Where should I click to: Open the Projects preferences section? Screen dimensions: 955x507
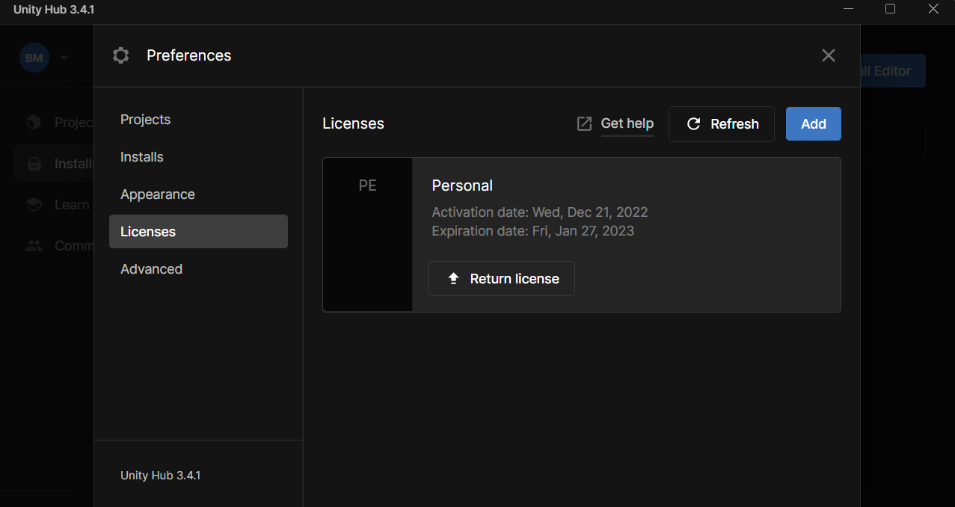point(198,120)
